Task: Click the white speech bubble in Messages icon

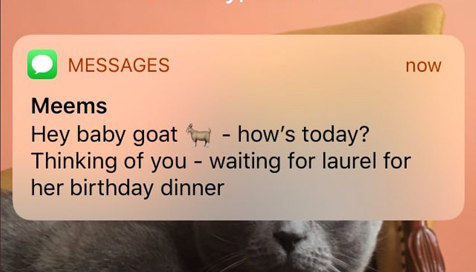Action: point(42,64)
